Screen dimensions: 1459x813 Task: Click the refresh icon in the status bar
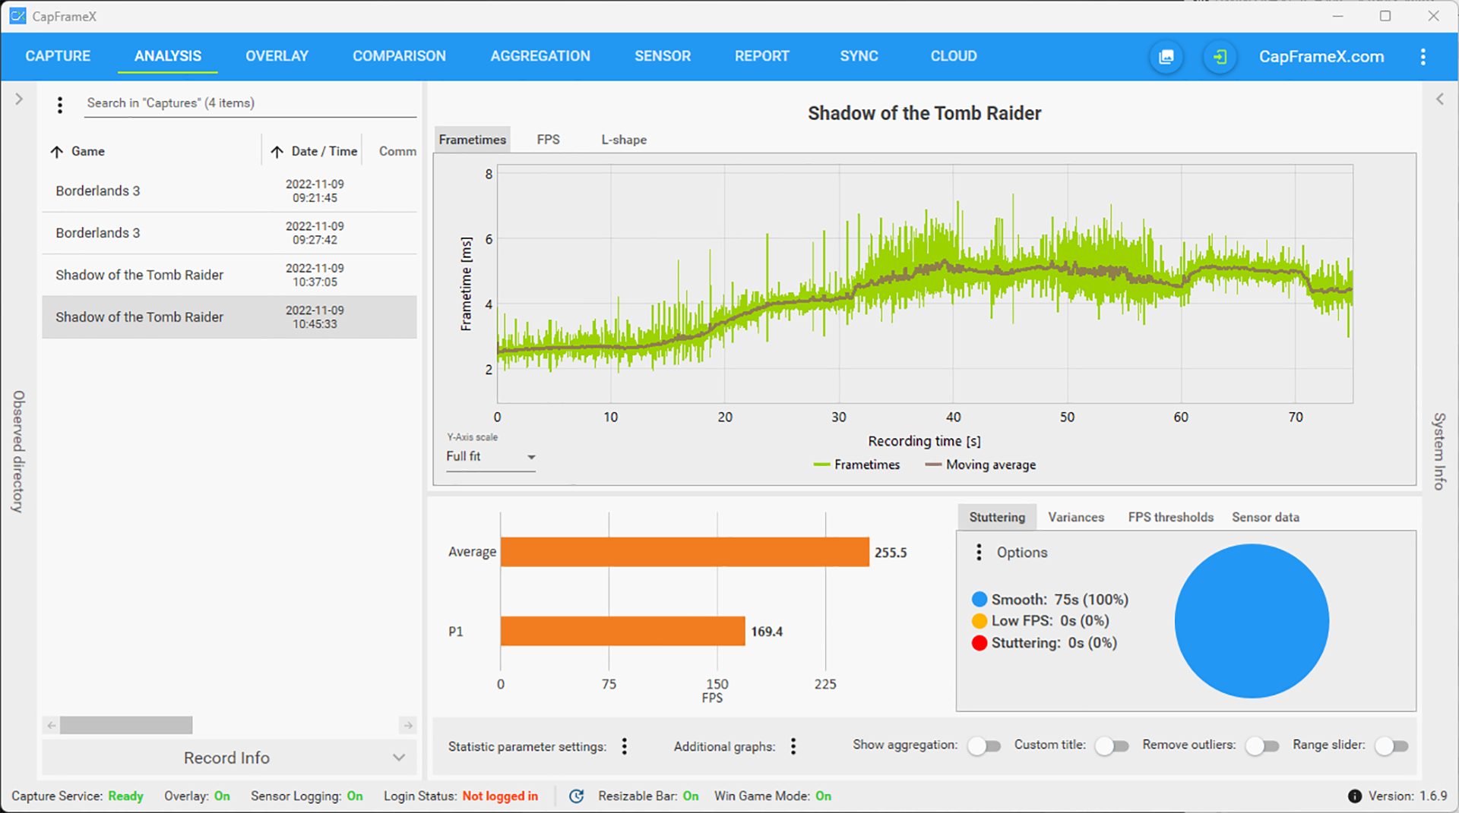click(x=577, y=796)
